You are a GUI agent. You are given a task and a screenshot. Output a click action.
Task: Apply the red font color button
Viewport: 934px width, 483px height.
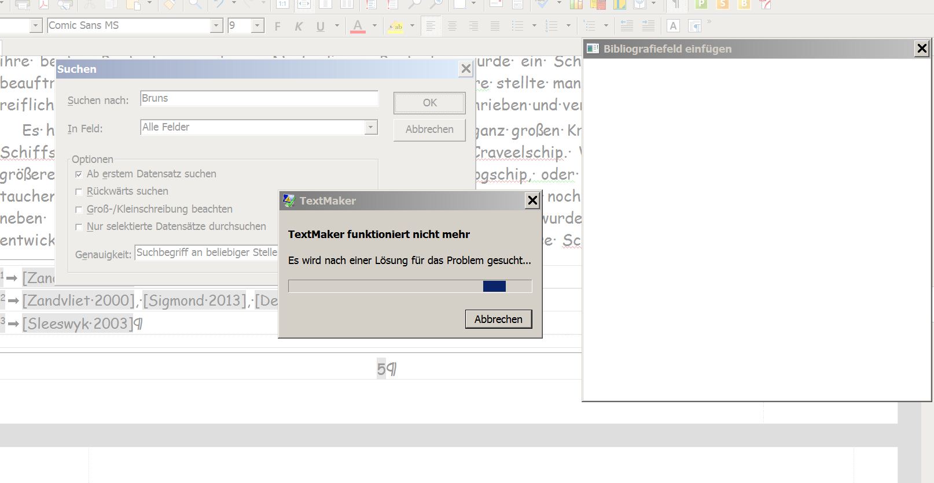358,26
